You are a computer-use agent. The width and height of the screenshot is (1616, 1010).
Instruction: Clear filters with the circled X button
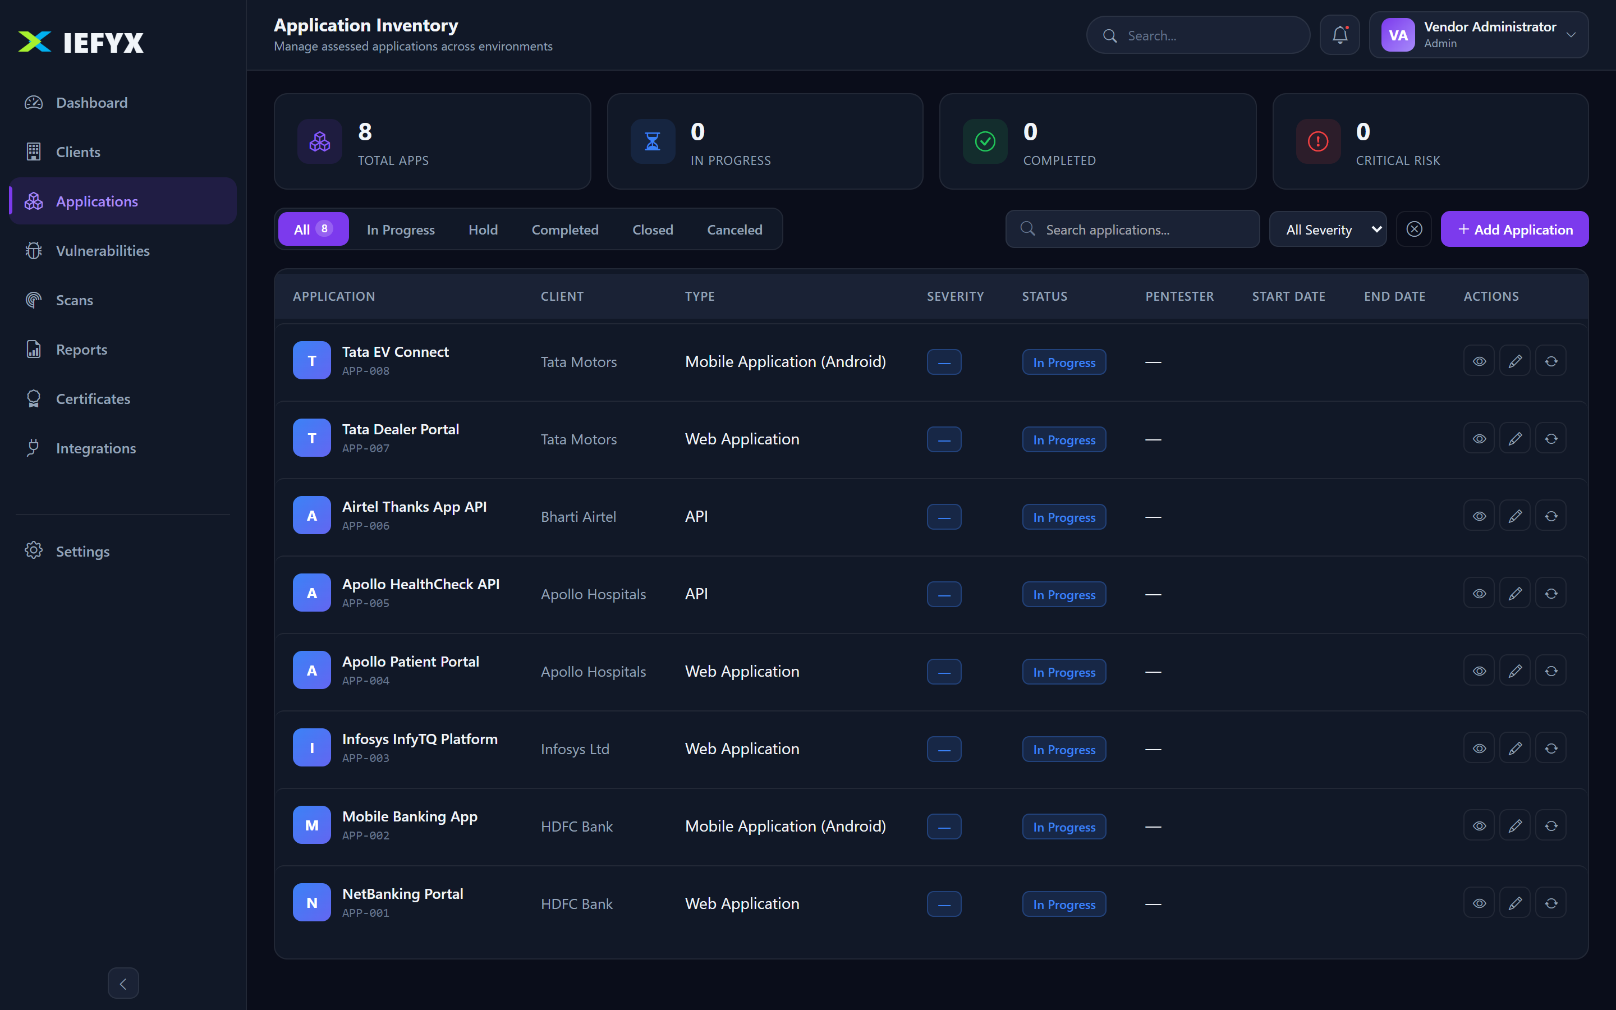(1413, 229)
